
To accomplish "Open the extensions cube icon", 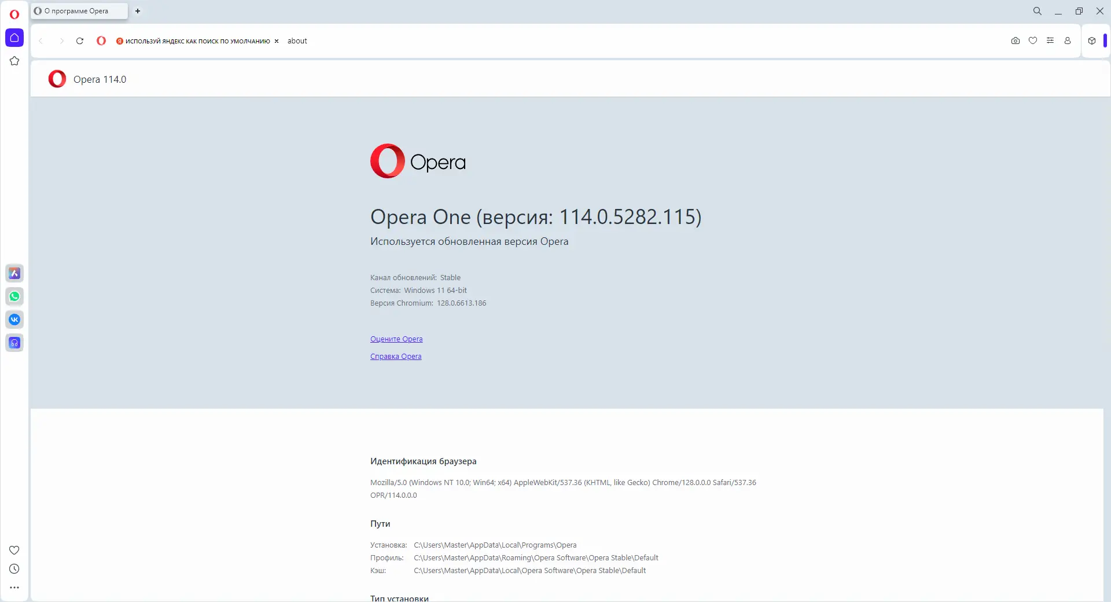I will coord(1092,41).
